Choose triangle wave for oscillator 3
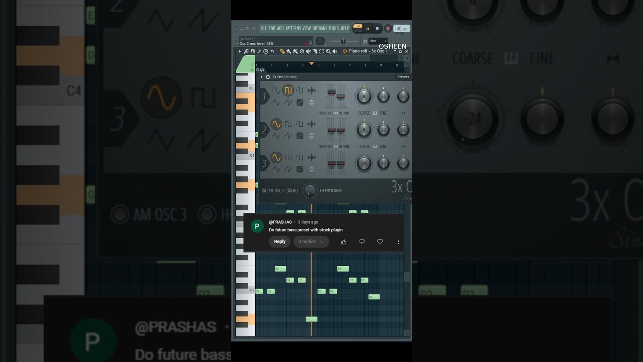 276,169
